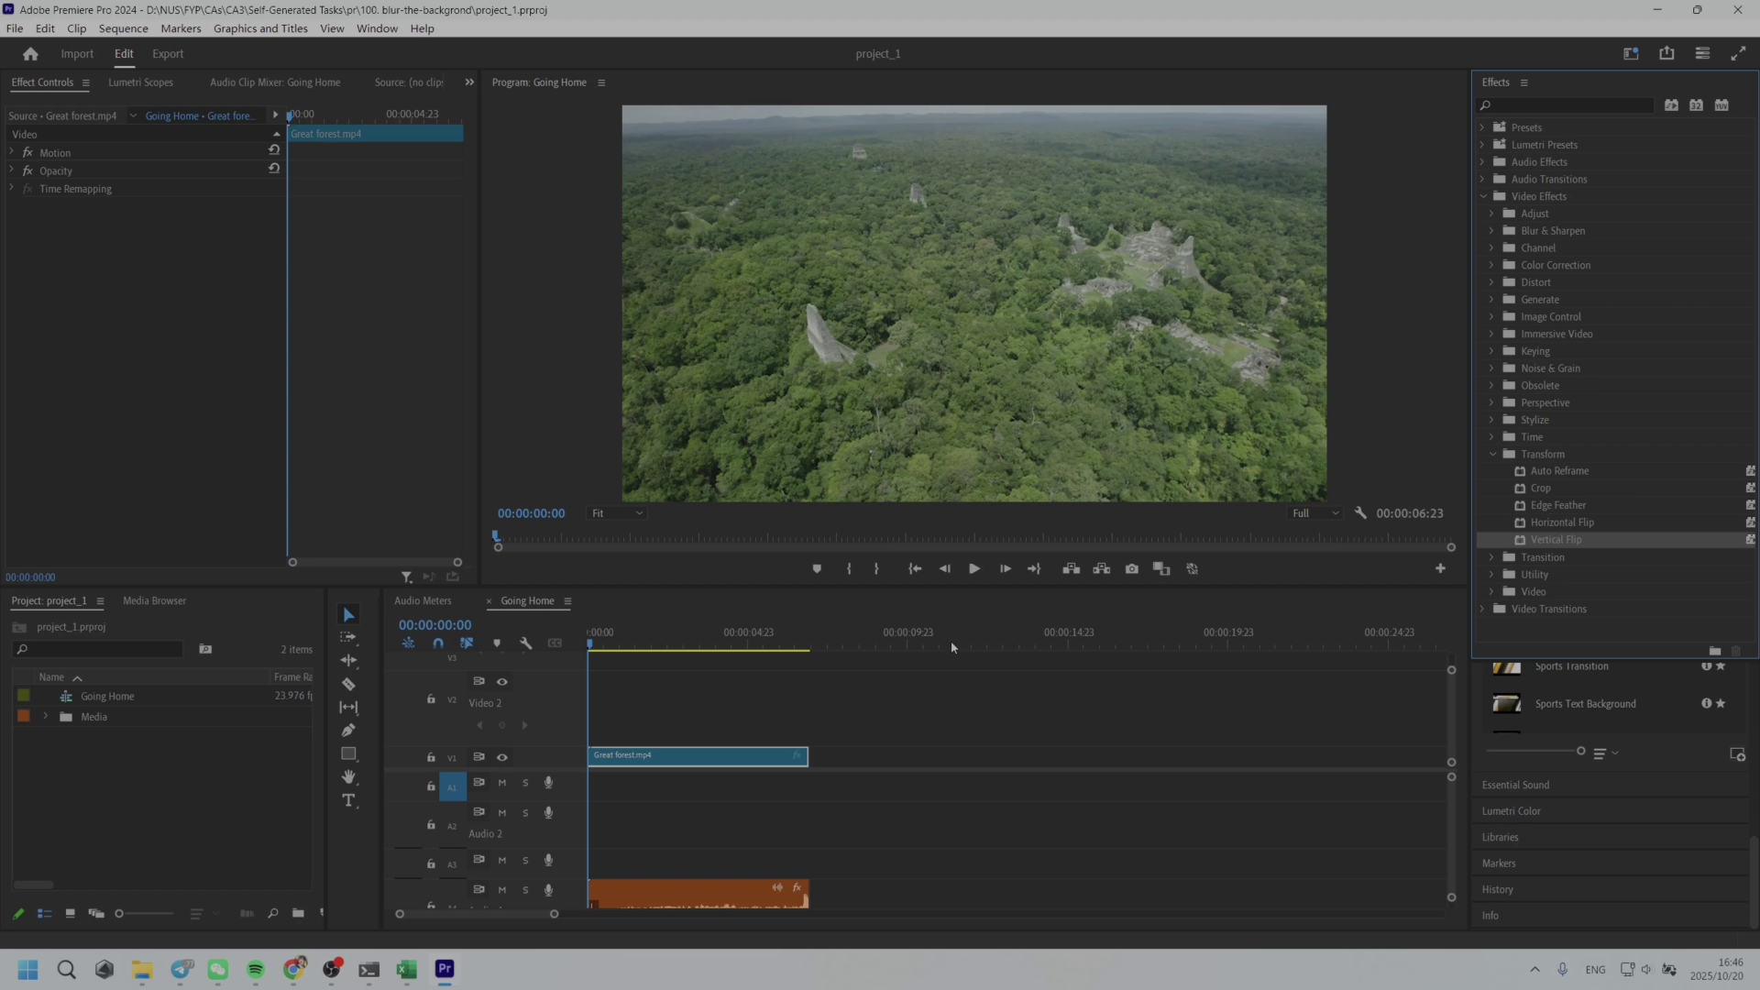Viewport: 1760px width, 990px height.
Task: Open the Export workspace
Action: pos(168,54)
